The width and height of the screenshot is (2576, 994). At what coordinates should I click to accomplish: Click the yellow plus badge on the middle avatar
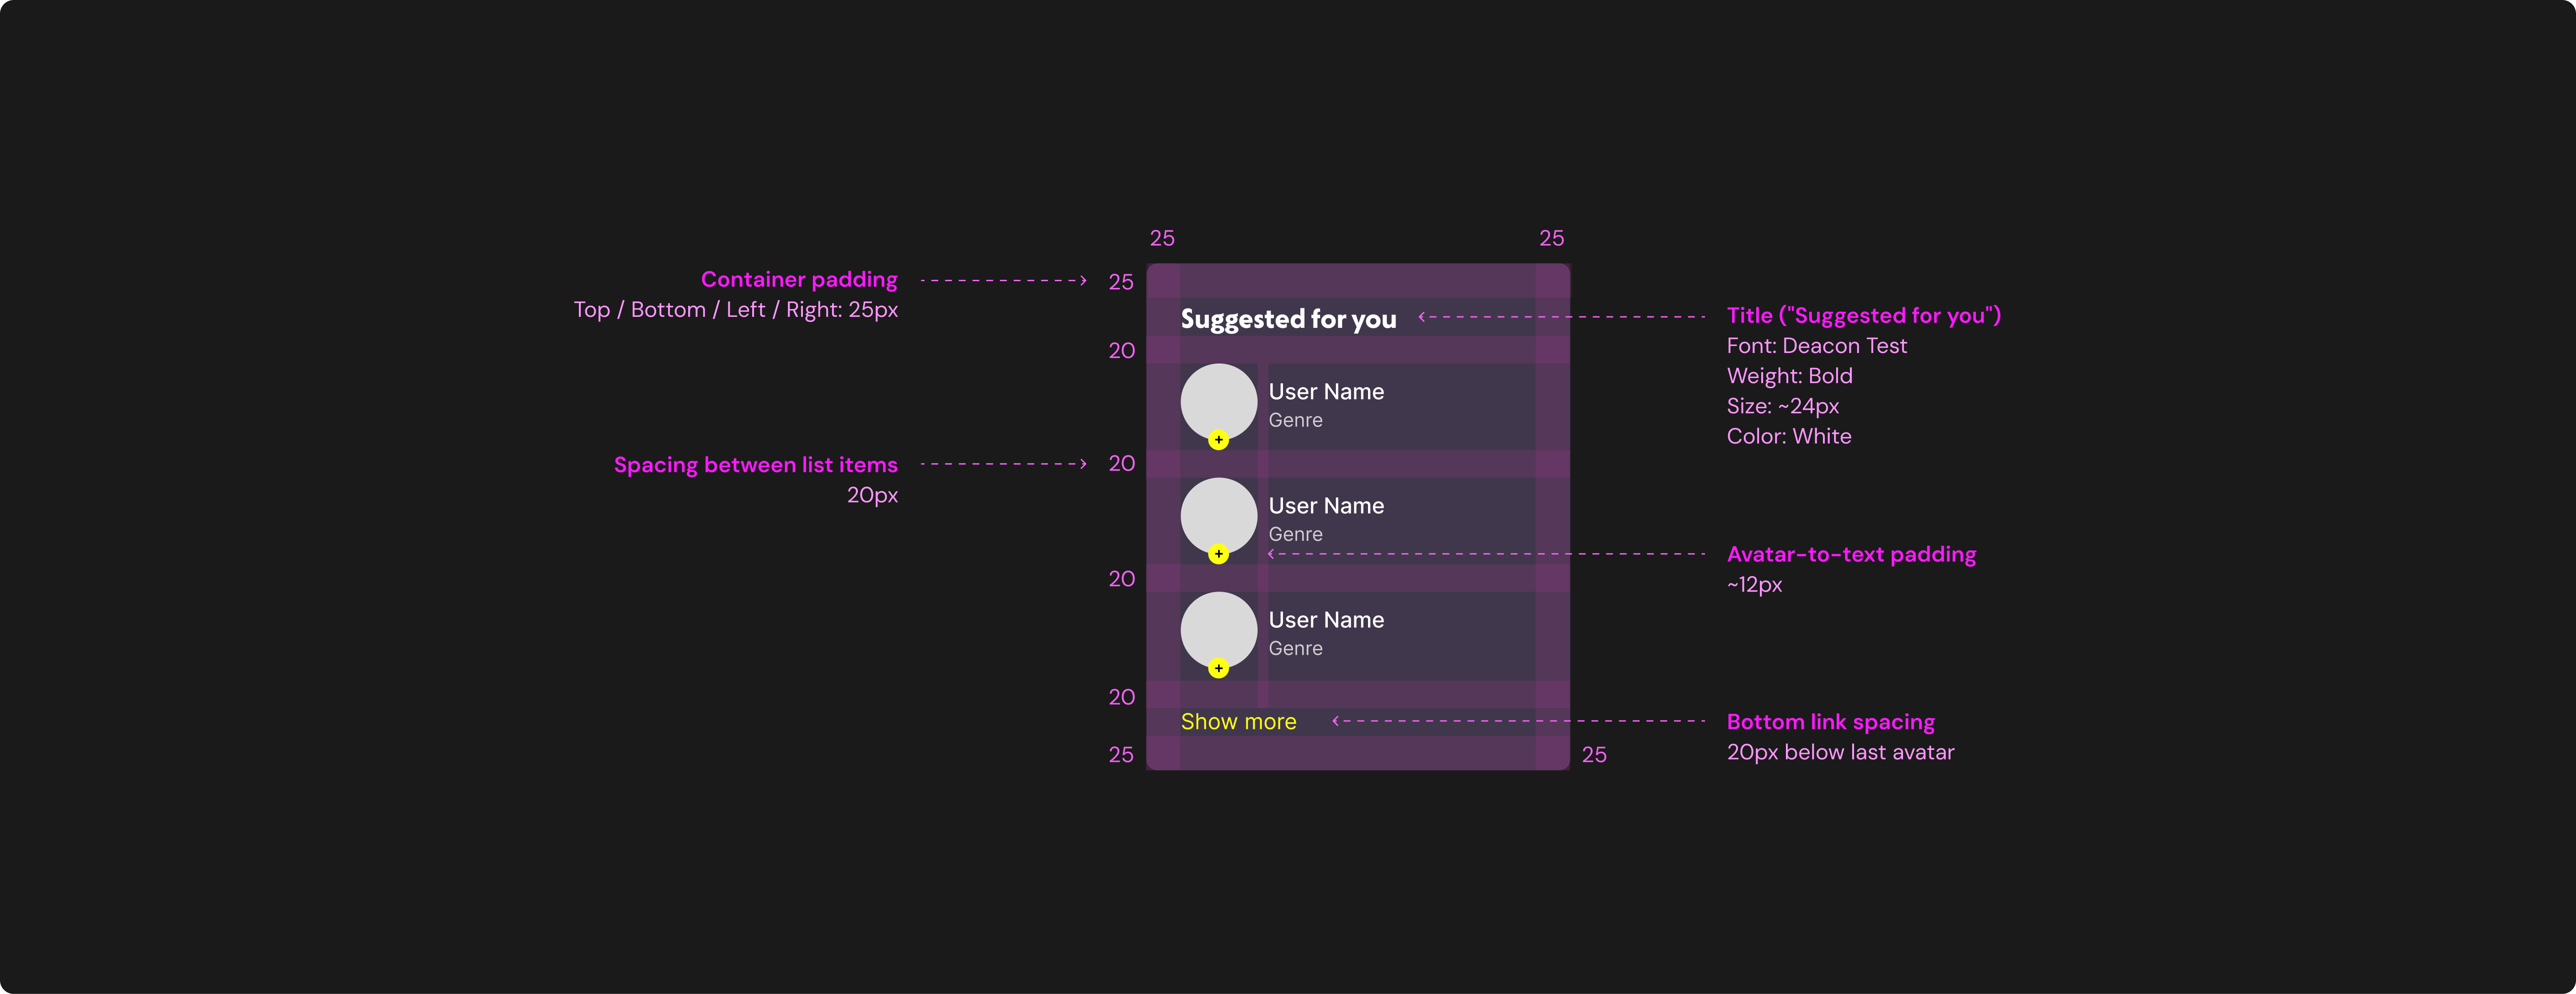1218,554
